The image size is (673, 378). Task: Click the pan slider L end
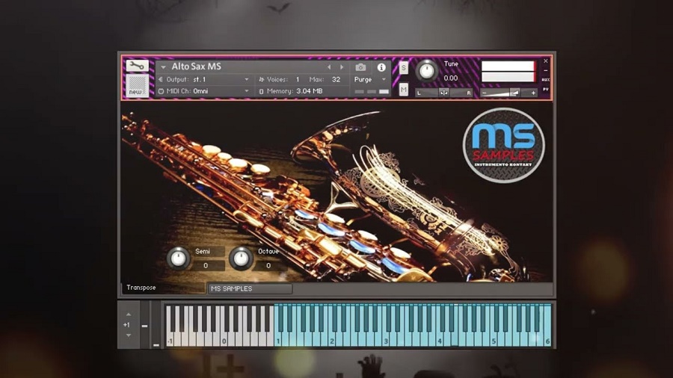click(x=419, y=93)
